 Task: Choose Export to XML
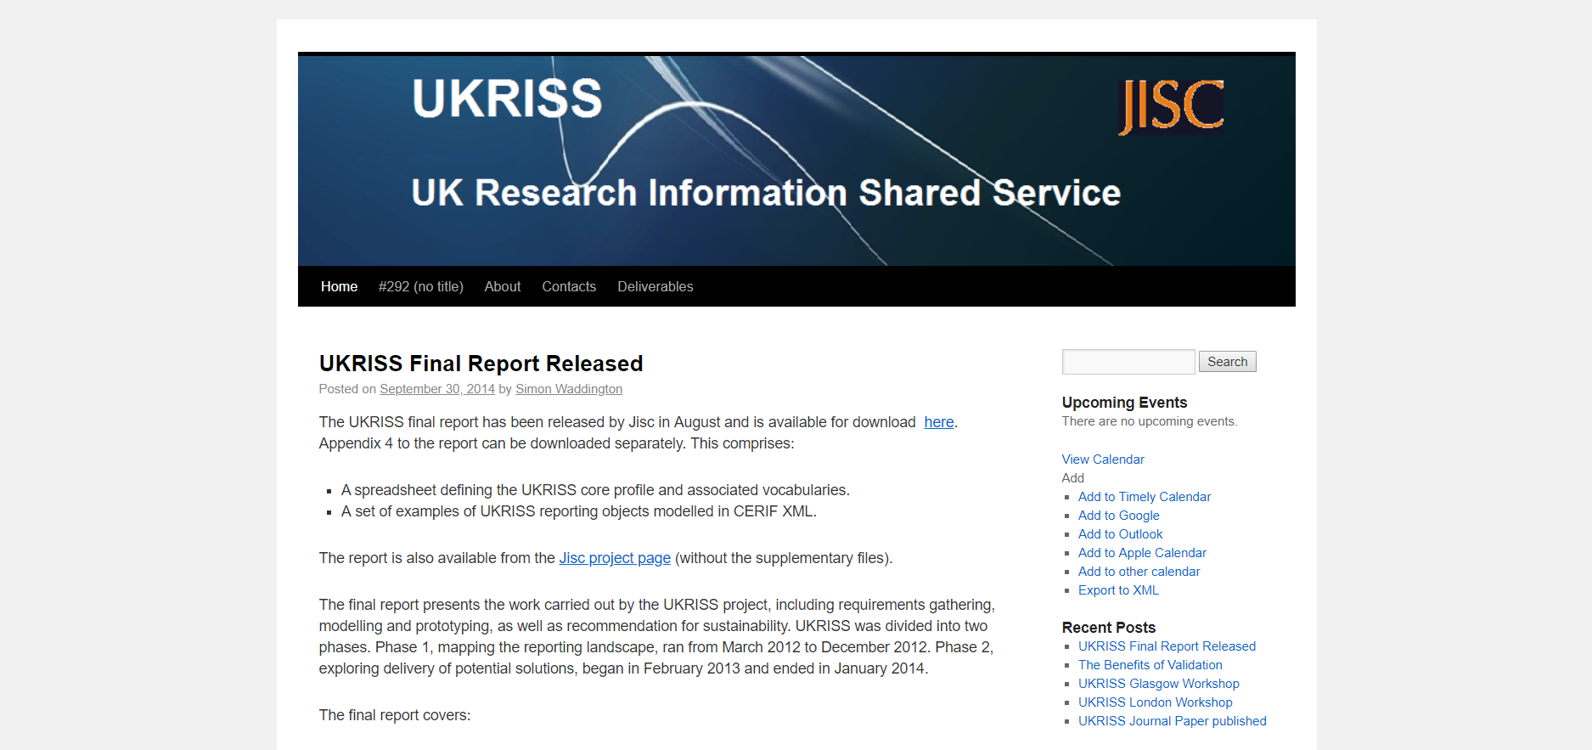1118,590
